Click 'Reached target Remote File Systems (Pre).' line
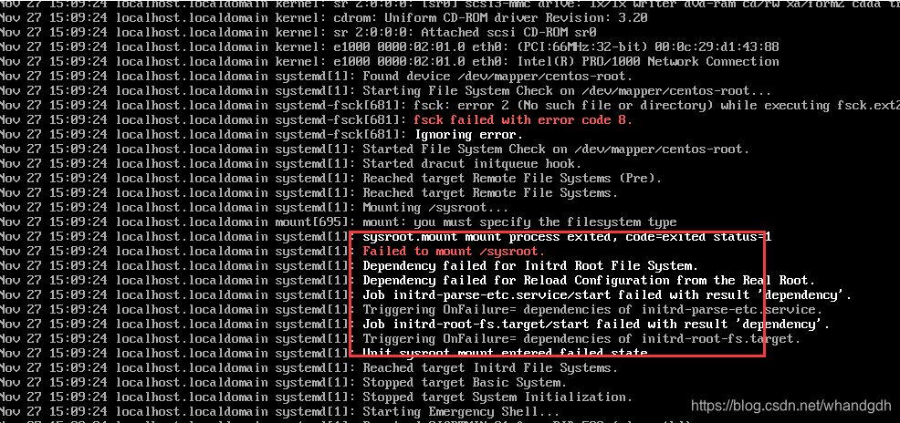This screenshot has height=423, width=900. [x=512, y=179]
